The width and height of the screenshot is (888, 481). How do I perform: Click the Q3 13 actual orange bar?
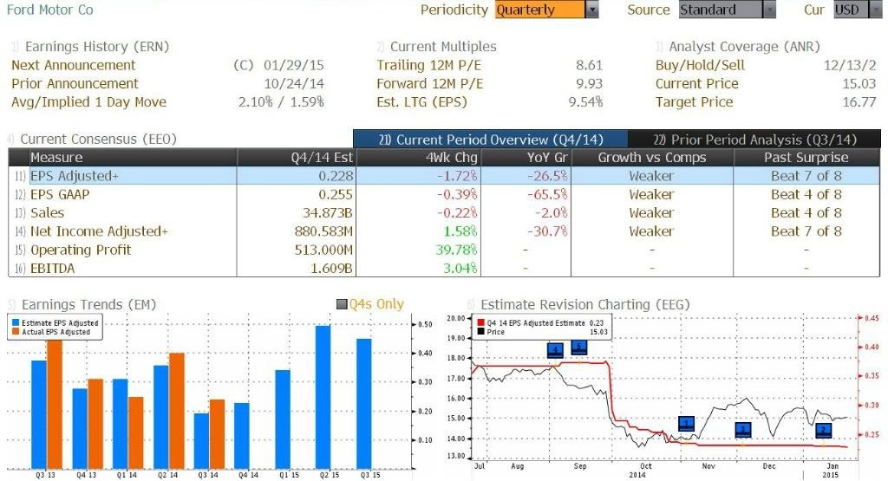pyautogui.click(x=55, y=404)
